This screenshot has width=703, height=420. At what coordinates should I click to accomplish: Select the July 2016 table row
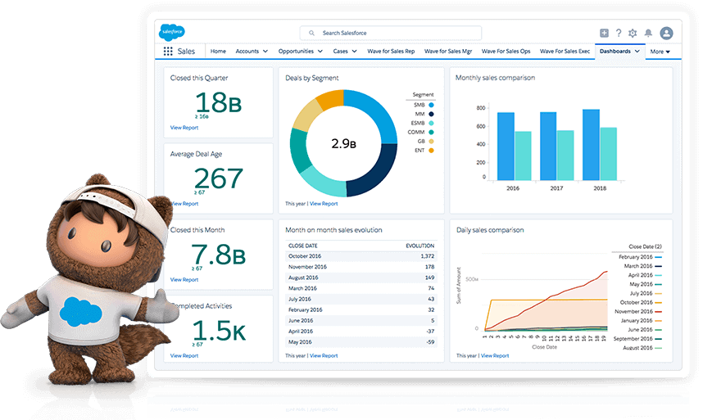coord(361,299)
